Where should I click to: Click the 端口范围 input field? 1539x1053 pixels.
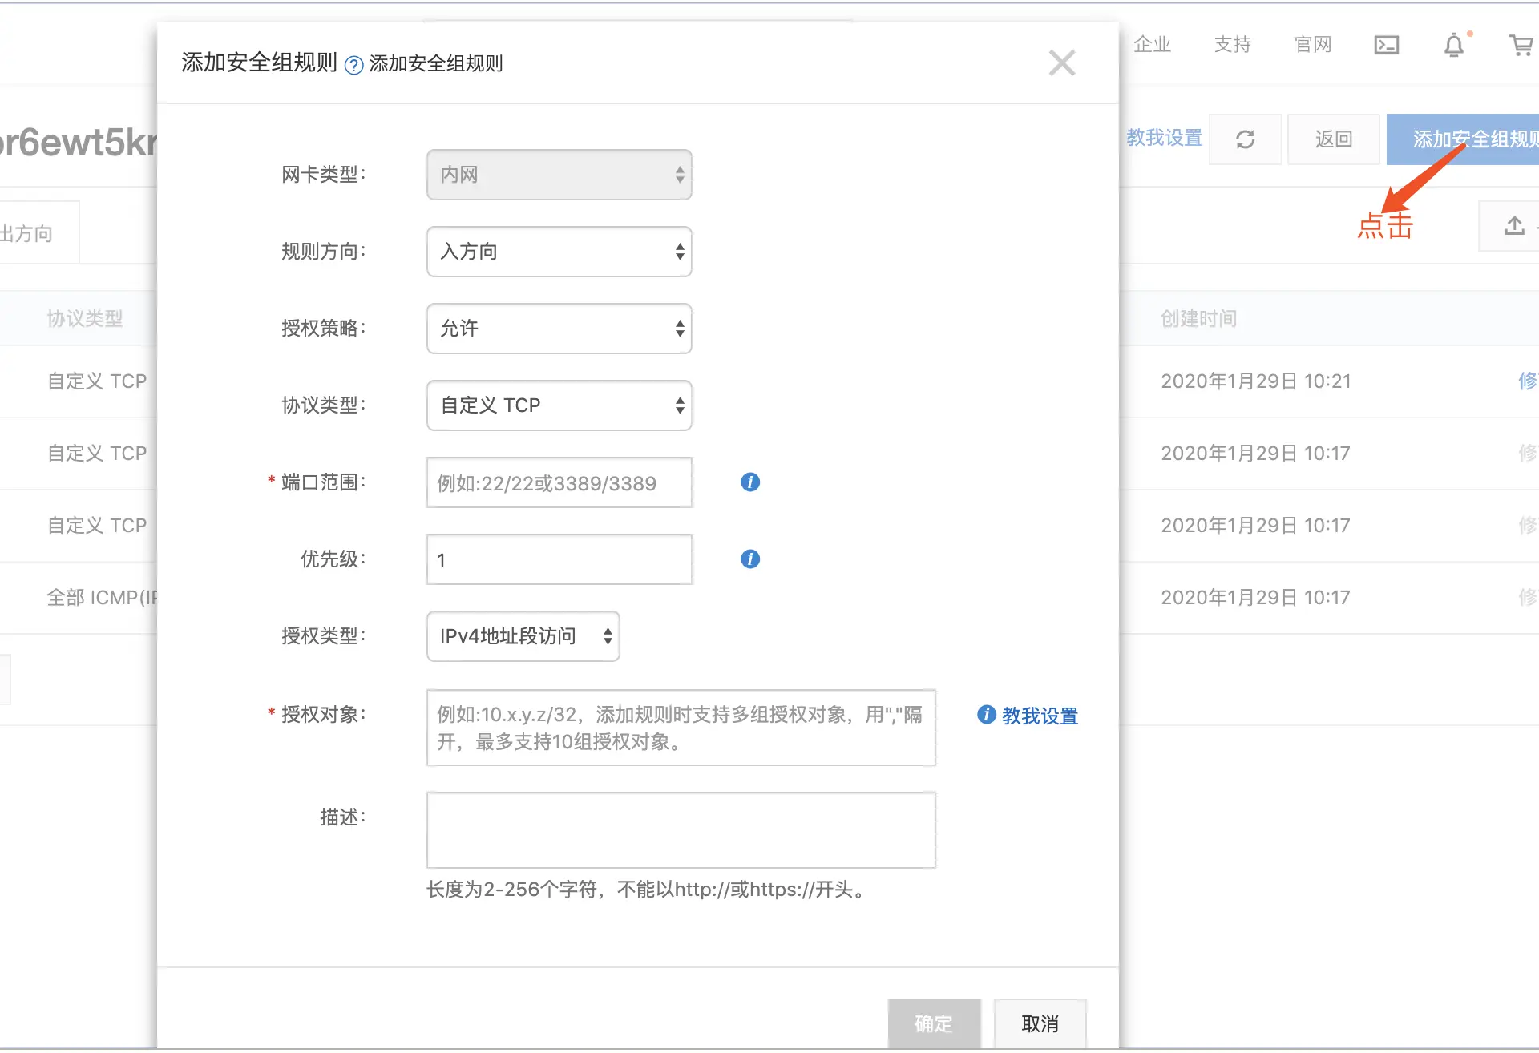[x=559, y=482]
